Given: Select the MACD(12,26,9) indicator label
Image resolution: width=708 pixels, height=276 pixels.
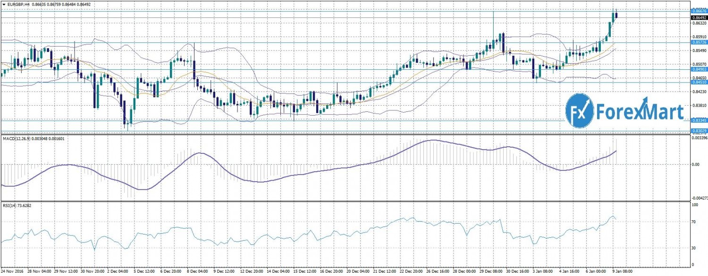Looking at the screenshot, I should pos(17,139).
